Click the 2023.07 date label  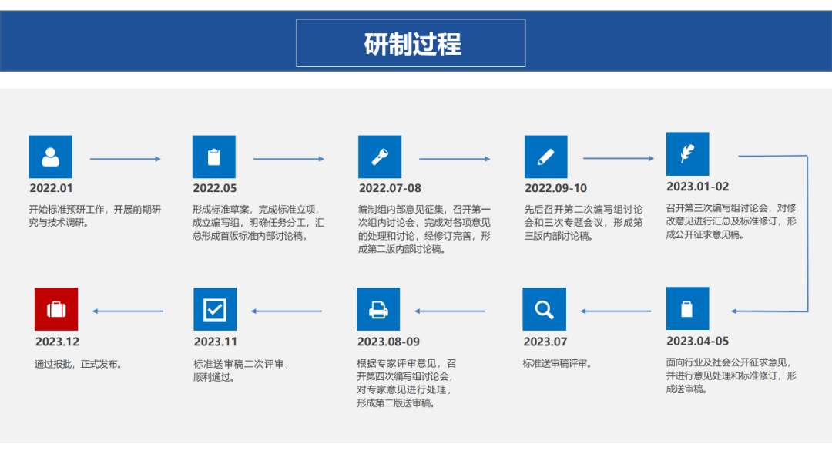coord(545,342)
